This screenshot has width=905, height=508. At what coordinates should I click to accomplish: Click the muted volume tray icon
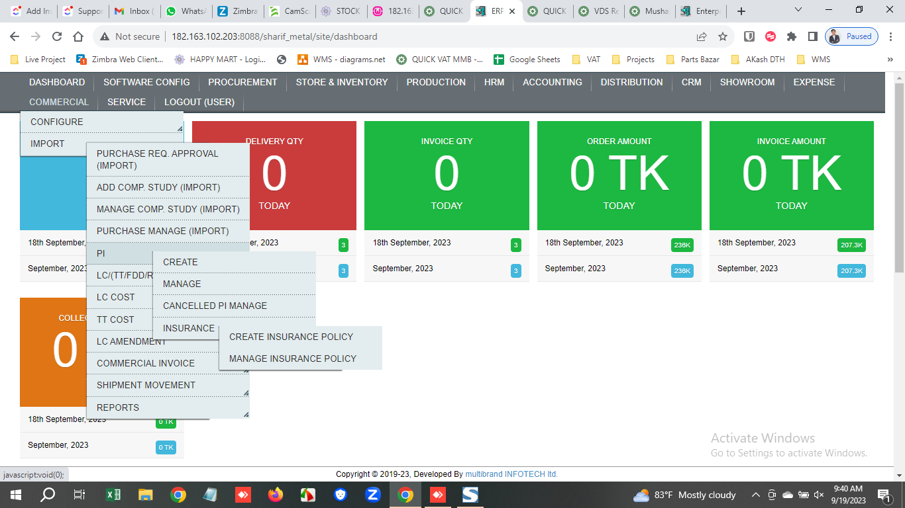820,495
